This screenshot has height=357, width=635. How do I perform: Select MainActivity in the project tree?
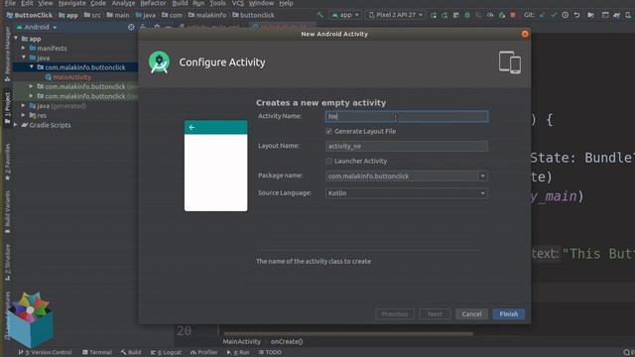click(71, 77)
